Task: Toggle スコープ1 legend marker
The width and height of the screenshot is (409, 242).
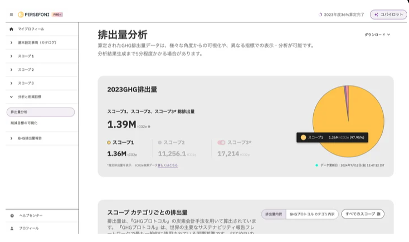Action: pos(109,143)
